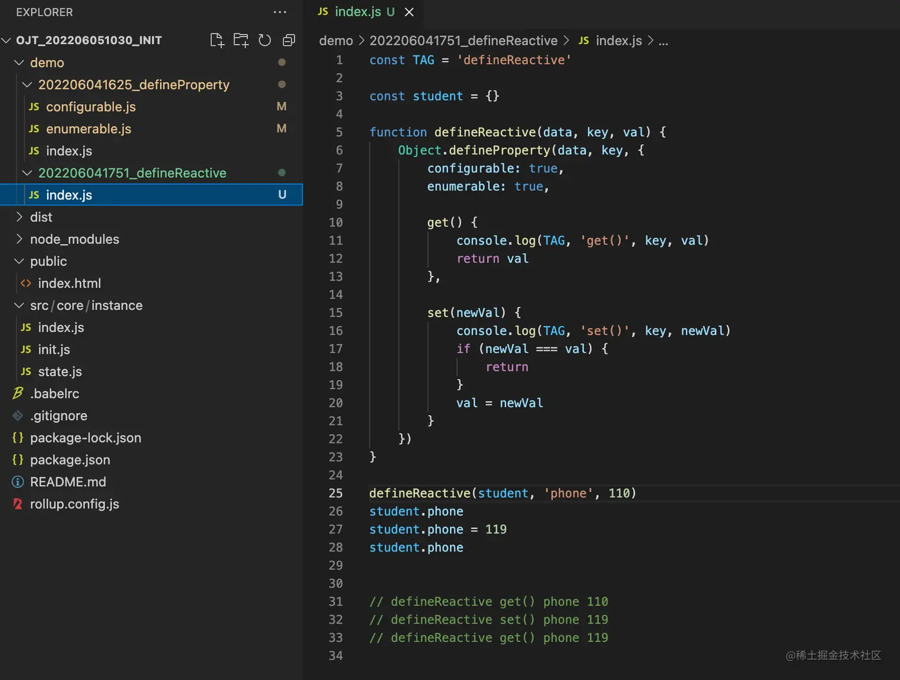This screenshot has height=680, width=900.
Task: Click index.js in the breadcrumb path
Action: pyautogui.click(x=618, y=40)
